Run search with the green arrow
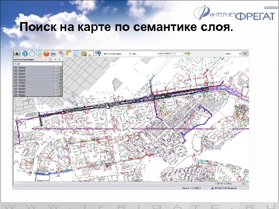Viewport: 279px width, 209px height. click(x=188, y=53)
